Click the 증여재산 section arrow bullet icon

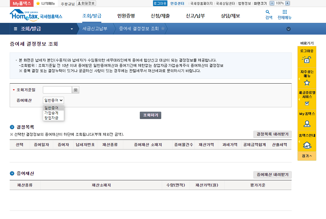[12, 173]
